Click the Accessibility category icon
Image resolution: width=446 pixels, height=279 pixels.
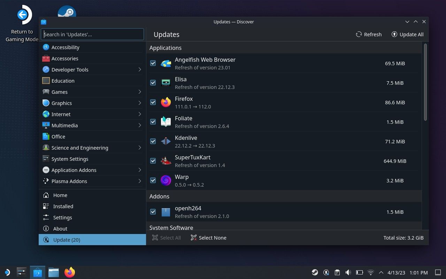46,47
